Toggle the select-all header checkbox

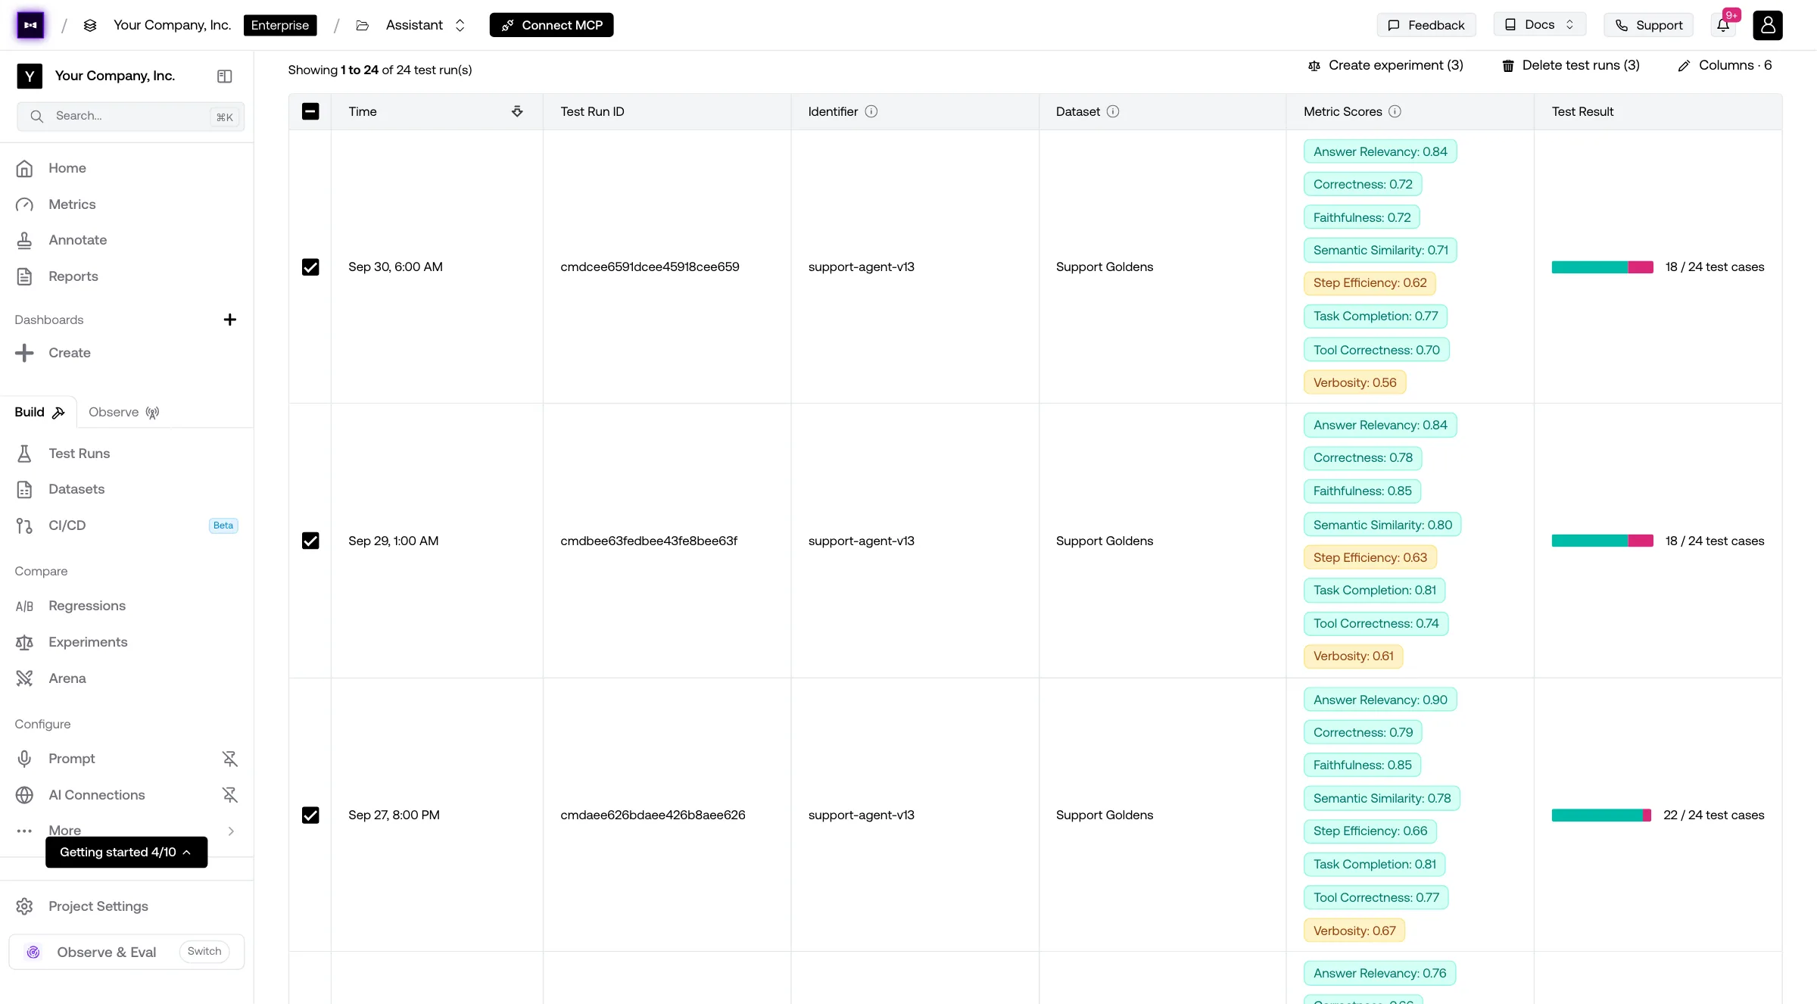point(310,111)
